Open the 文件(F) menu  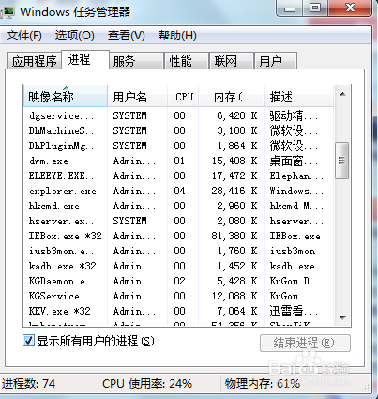coord(24,36)
